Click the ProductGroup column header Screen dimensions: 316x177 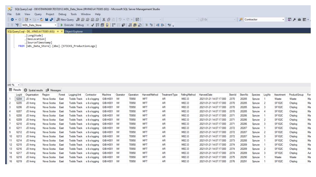tap(296, 95)
